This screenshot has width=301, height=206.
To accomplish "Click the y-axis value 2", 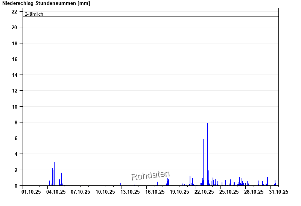I will (16, 170).
